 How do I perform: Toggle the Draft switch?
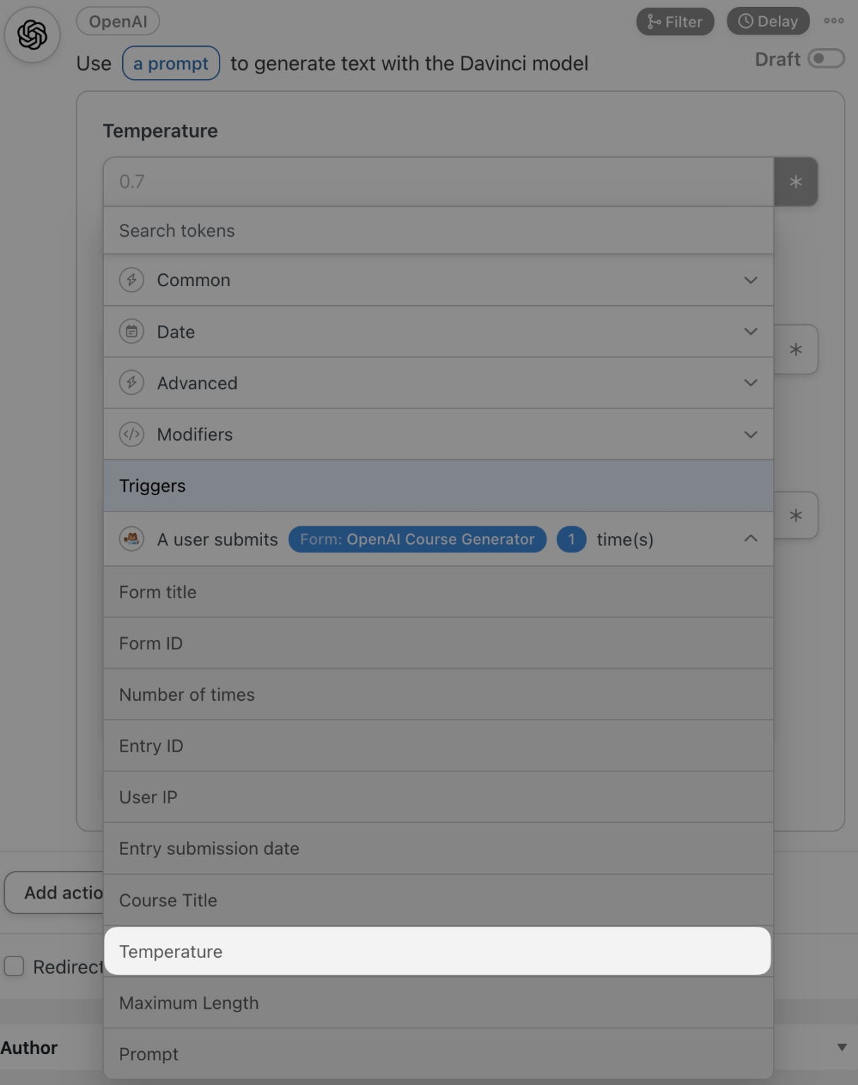[x=826, y=59]
